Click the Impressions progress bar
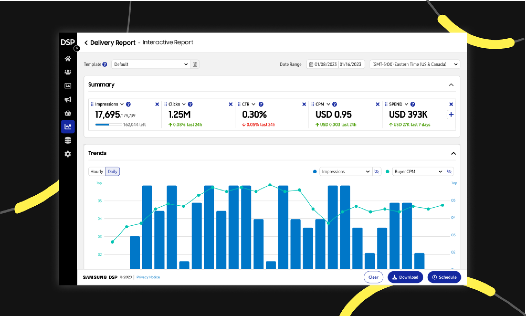This screenshot has height=316, width=526. pos(108,125)
